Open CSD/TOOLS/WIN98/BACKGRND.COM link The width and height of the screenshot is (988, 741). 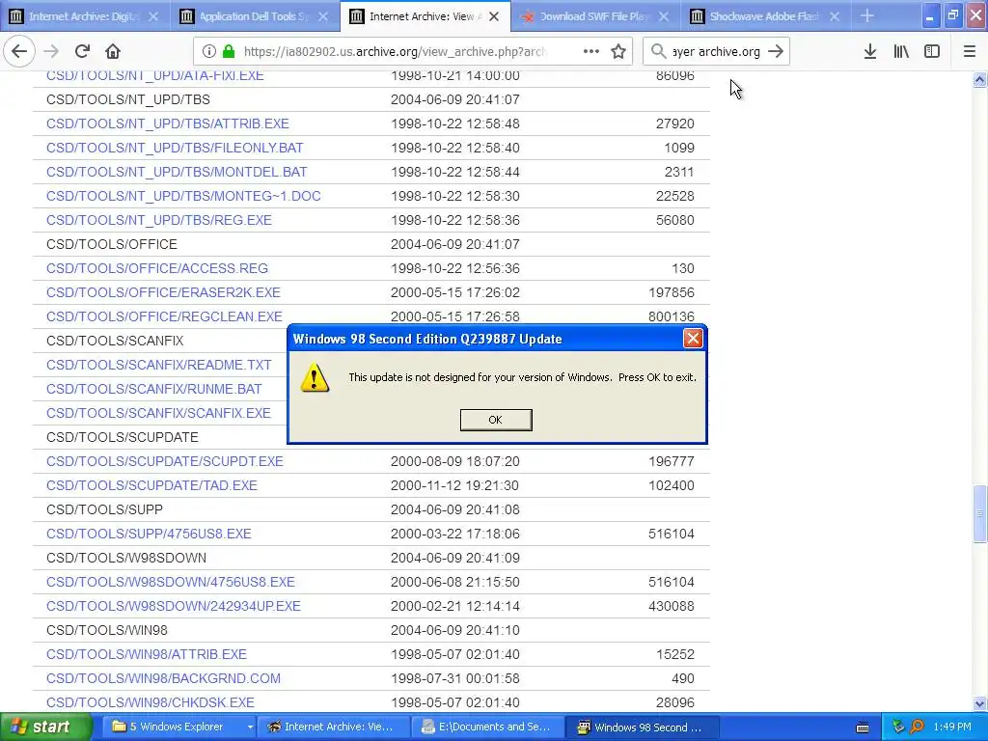coord(163,678)
